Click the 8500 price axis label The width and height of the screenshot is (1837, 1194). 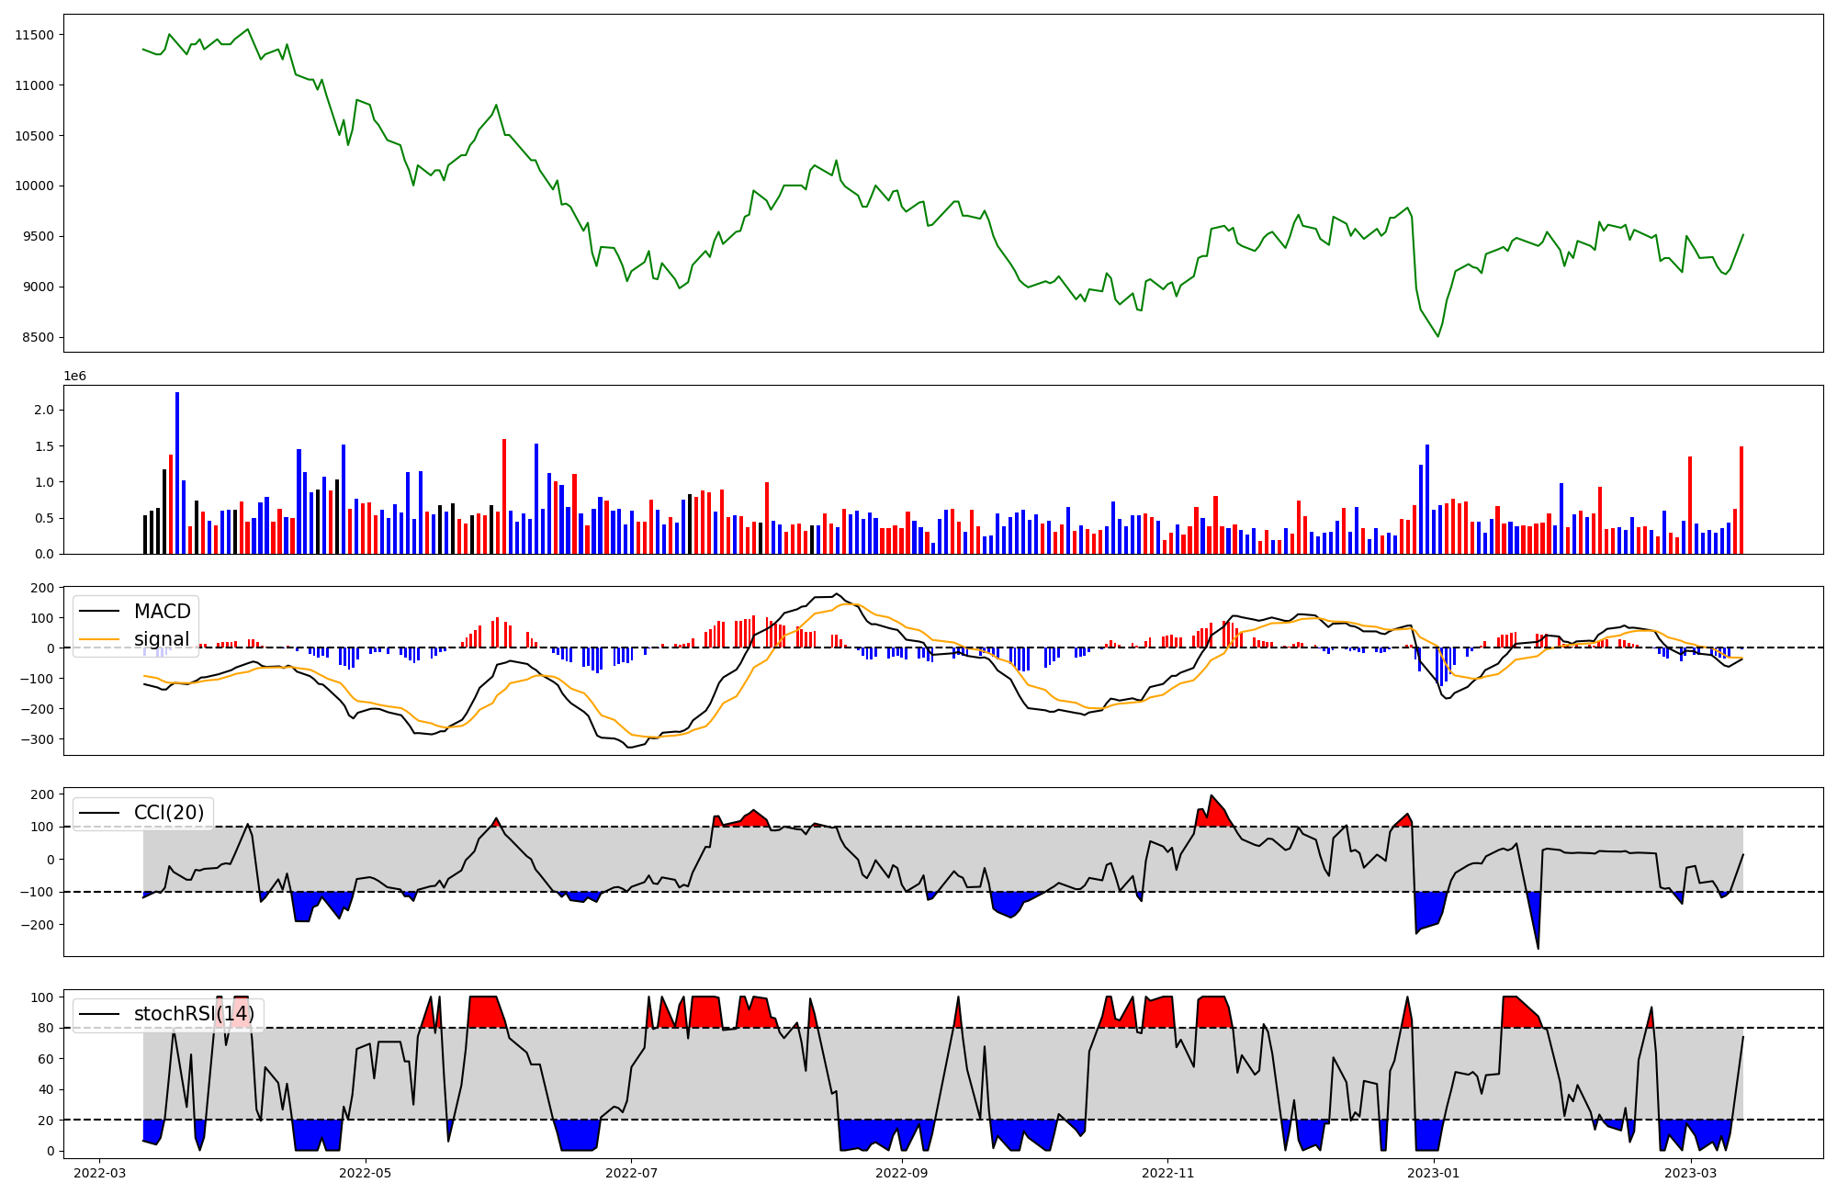(x=38, y=337)
